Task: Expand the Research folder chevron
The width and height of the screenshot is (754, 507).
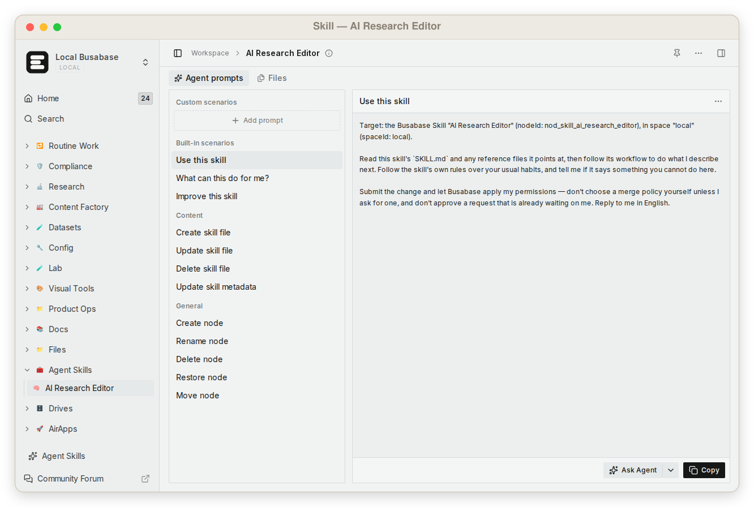Action: click(27, 187)
